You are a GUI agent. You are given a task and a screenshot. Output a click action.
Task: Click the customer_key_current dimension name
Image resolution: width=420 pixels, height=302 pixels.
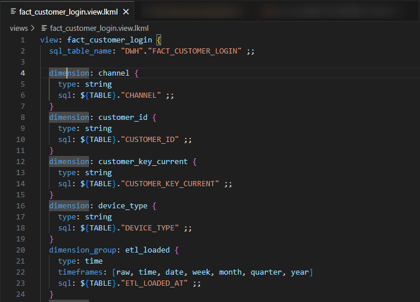143,162
